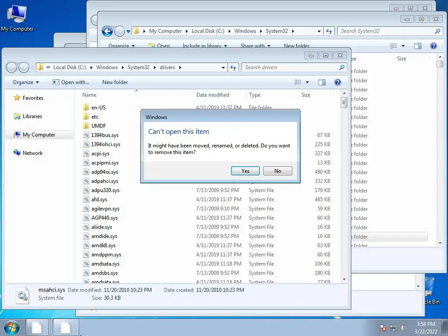Viewport: 448px width, 336px height.
Task: Click the change view icon in drivers window
Action: [x=297, y=82]
